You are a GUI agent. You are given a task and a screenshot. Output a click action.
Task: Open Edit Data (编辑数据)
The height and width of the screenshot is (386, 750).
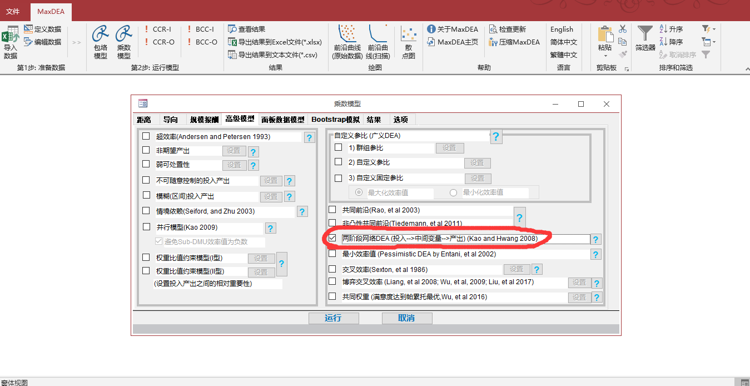pyautogui.click(x=43, y=42)
